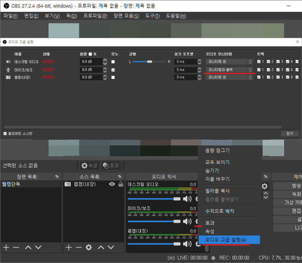Screen dimensions: 302x263
Task: Open the 장면 모음(S) menu
Action: point(126,16)
